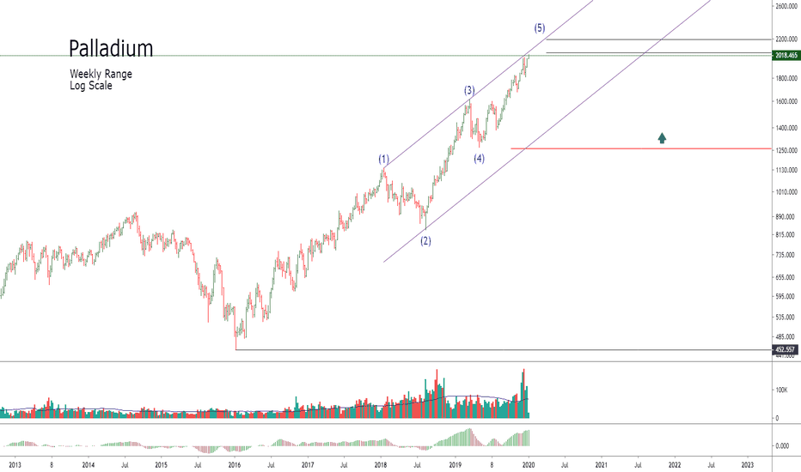The image size is (801, 472).
Task: Click 2022 on the time axis
Action: (675, 465)
